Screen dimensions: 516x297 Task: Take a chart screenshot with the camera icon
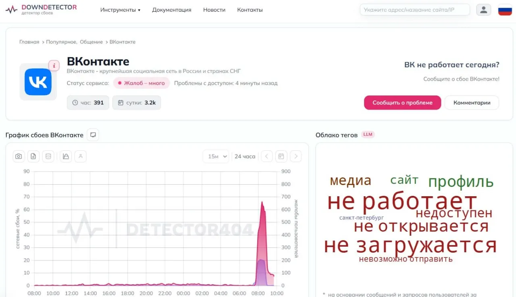[x=19, y=156]
